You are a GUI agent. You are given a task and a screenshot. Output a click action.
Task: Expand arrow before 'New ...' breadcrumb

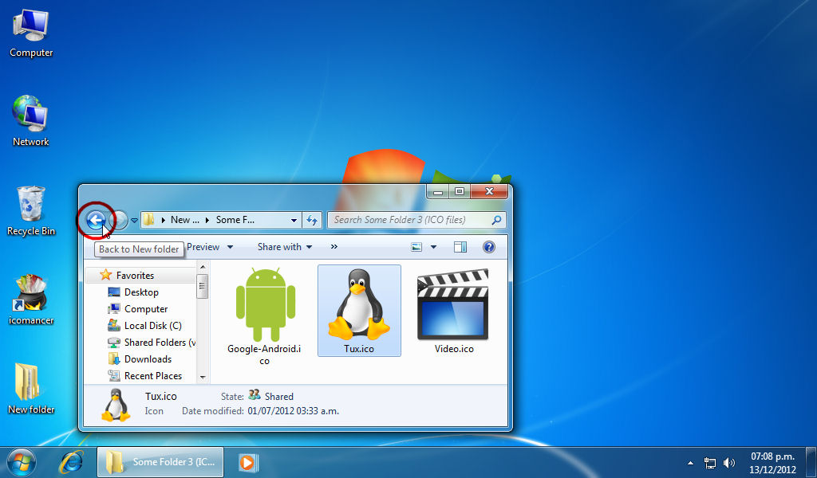pyautogui.click(x=163, y=220)
